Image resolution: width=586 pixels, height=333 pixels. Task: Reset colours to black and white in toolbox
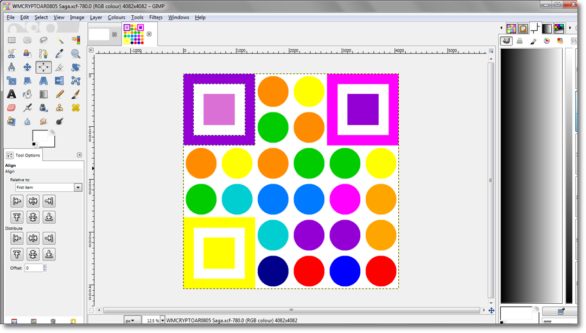coord(34,145)
